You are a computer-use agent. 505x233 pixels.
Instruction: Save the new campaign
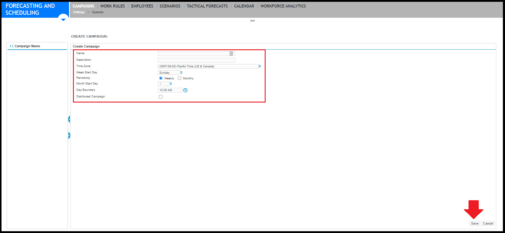475,223
